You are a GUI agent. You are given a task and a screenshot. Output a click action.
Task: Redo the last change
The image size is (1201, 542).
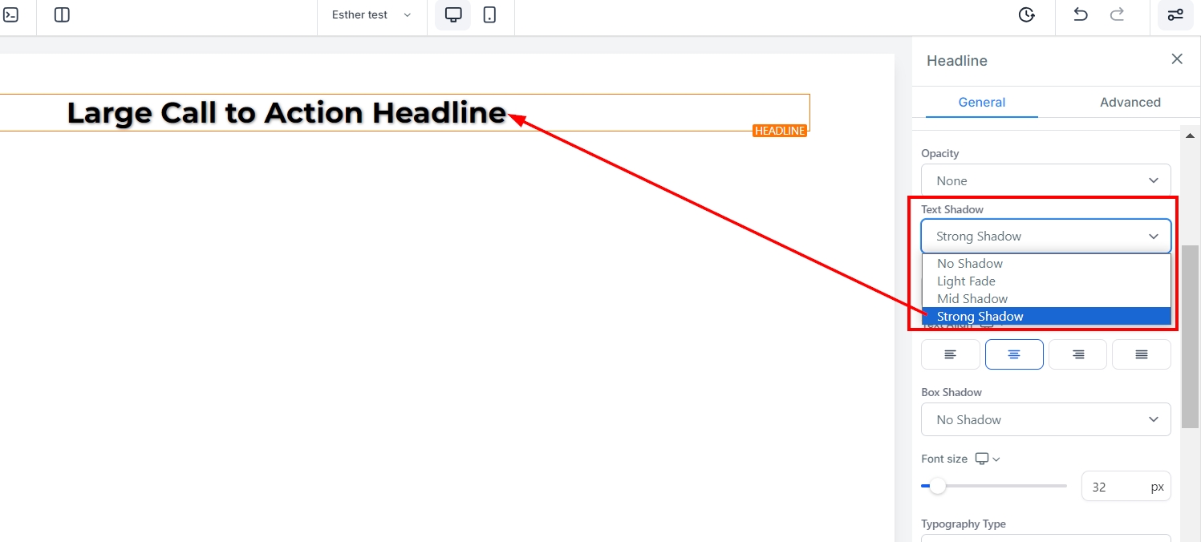coord(1117,14)
